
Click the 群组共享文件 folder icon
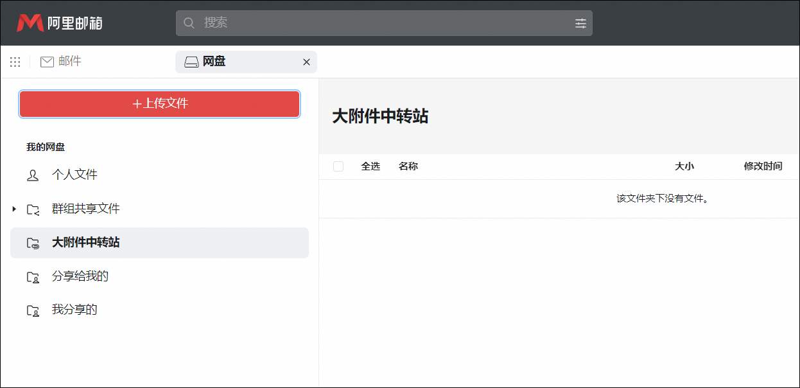(33, 209)
